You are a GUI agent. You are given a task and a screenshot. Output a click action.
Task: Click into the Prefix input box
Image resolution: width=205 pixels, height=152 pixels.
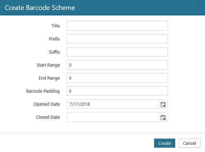117,39
